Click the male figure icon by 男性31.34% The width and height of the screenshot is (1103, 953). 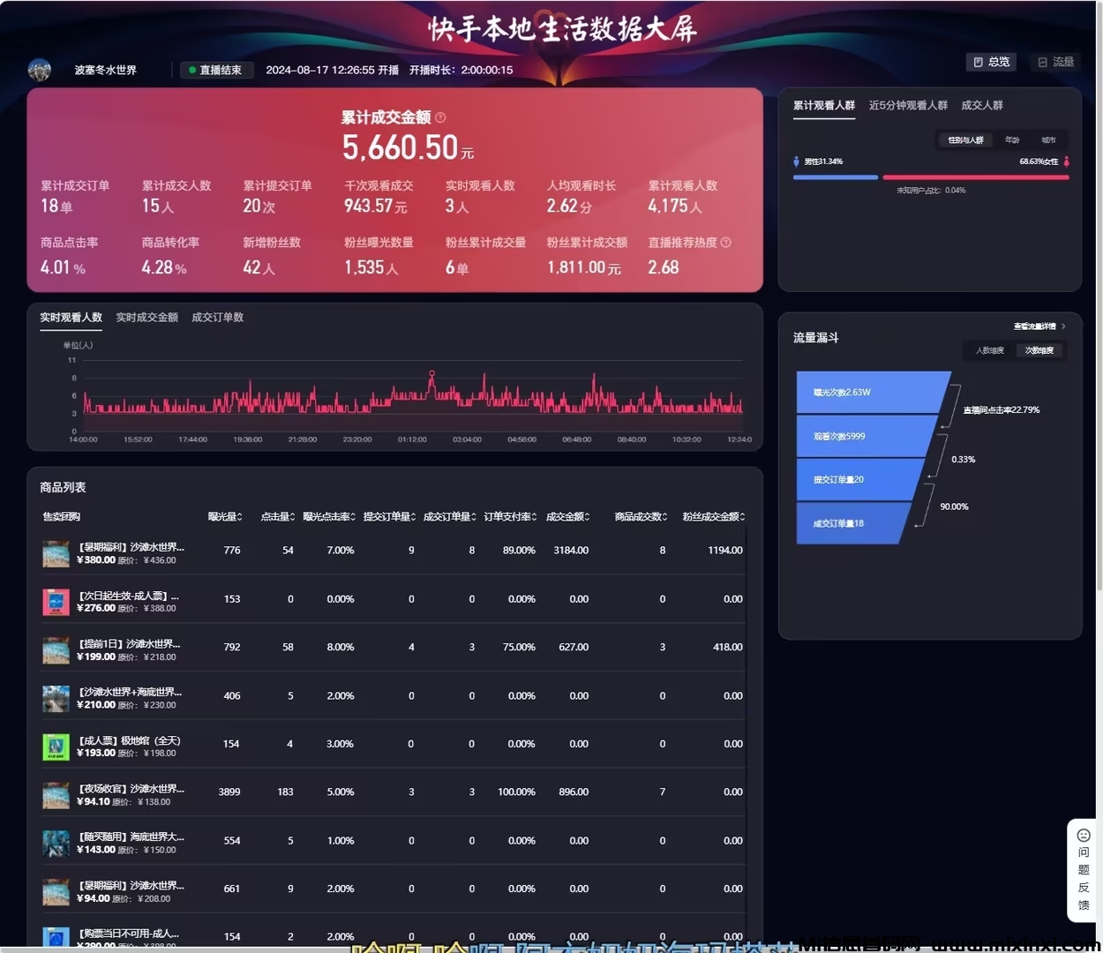tap(797, 161)
